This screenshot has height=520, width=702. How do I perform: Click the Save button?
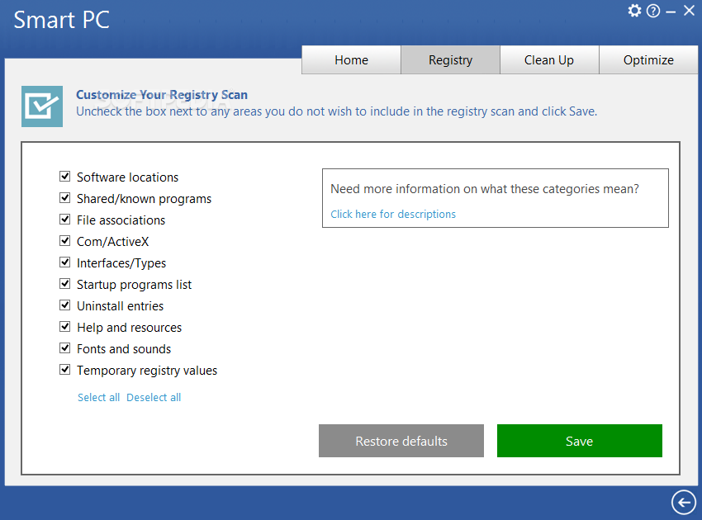pos(579,441)
